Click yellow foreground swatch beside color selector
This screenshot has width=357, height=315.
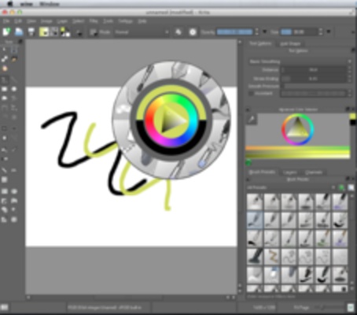(x=353, y=117)
